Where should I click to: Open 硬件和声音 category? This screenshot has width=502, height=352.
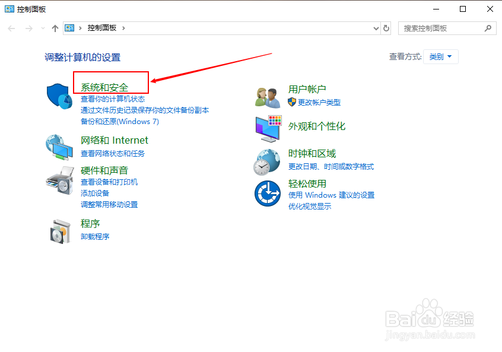(x=104, y=170)
